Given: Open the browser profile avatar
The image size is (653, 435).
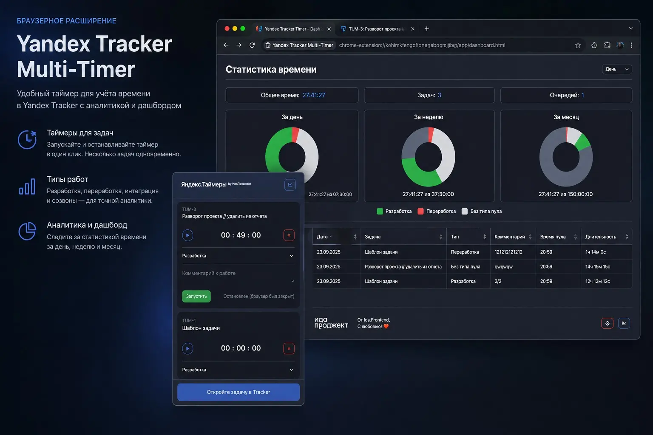Looking at the screenshot, I should pyautogui.click(x=620, y=45).
